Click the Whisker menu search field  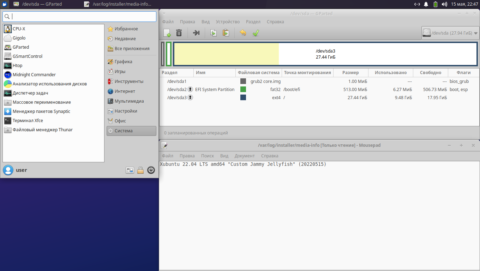coord(79,17)
